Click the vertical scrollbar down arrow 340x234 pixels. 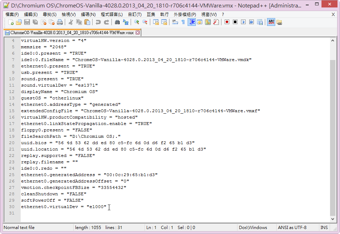333,219
